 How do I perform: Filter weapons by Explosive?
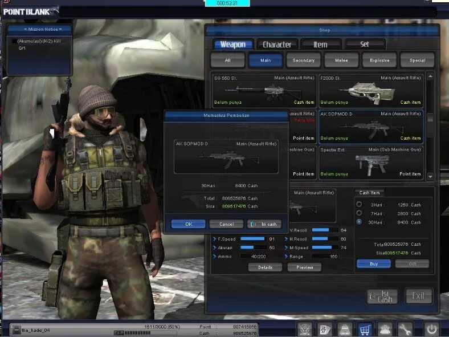tap(379, 60)
